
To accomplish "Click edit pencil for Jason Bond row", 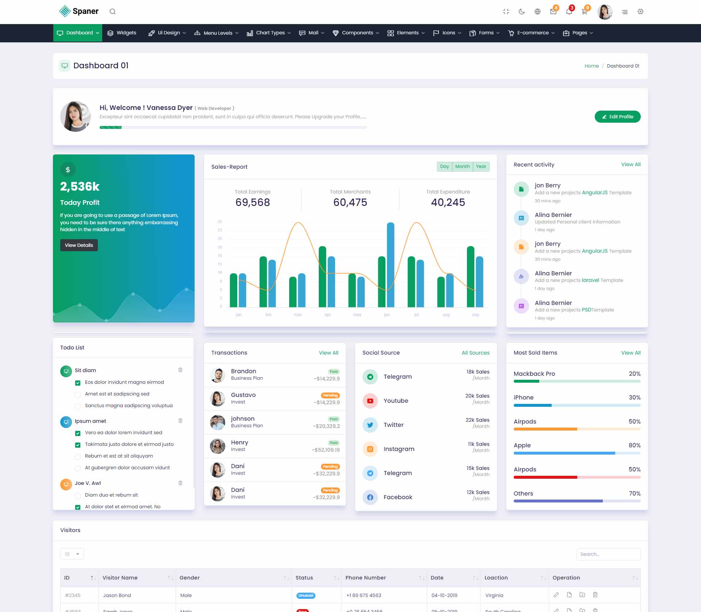I will point(556,595).
